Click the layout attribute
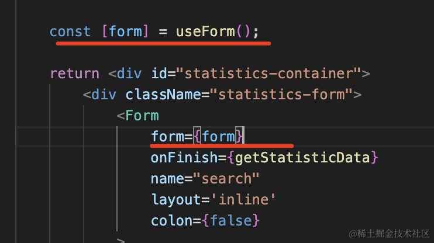The height and width of the screenshot is (243, 434). click(x=176, y=200)
